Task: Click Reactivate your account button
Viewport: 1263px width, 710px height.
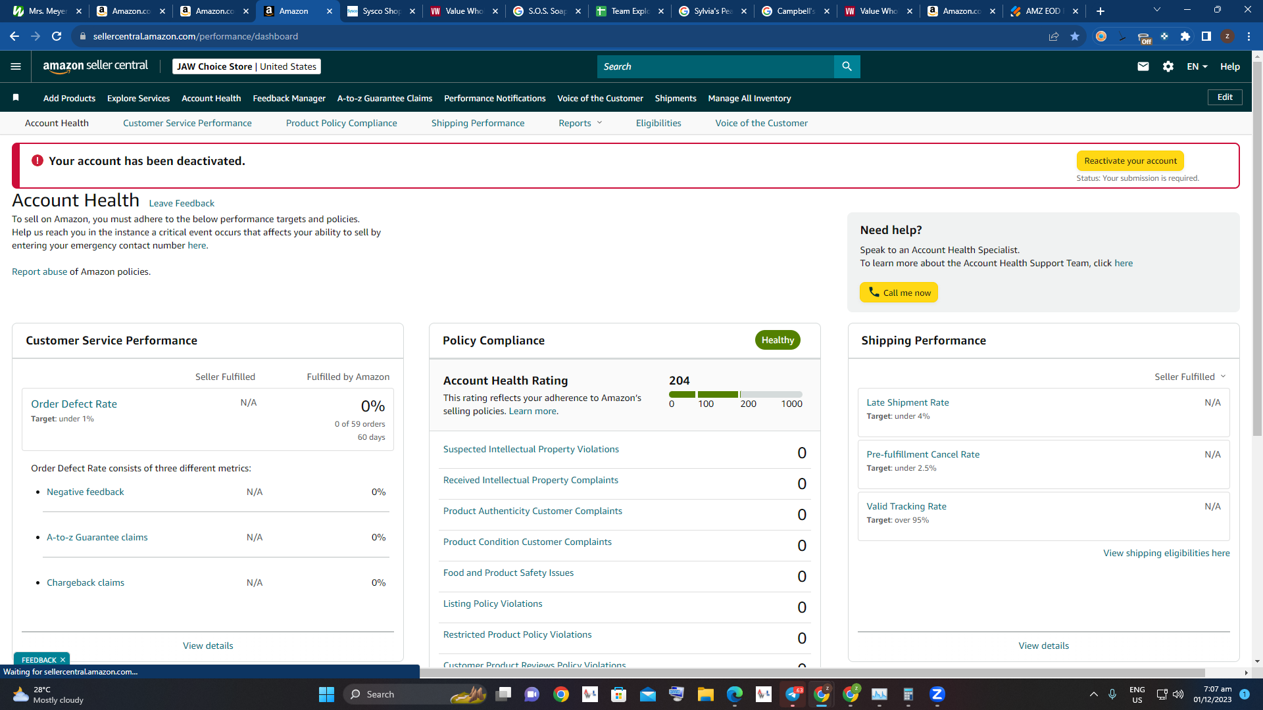Action: 1130,161
